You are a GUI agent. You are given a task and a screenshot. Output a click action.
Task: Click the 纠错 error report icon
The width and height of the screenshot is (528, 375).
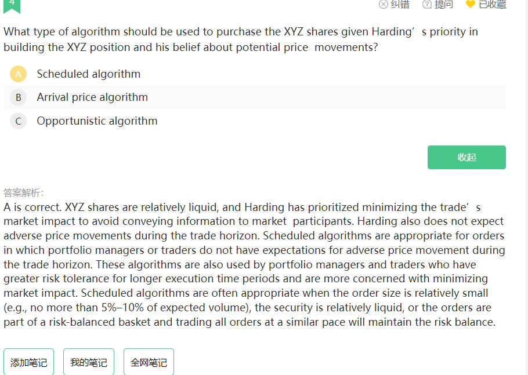(383, 5)
